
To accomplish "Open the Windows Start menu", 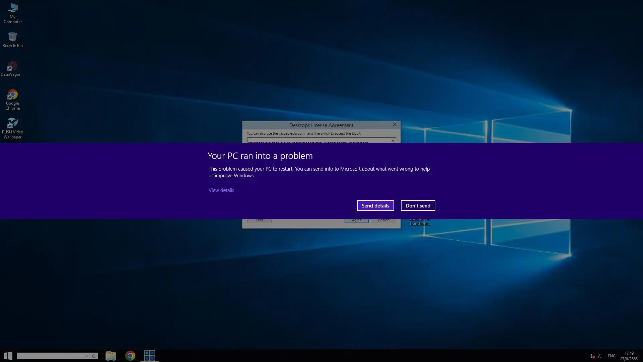I will click(8, 356).
